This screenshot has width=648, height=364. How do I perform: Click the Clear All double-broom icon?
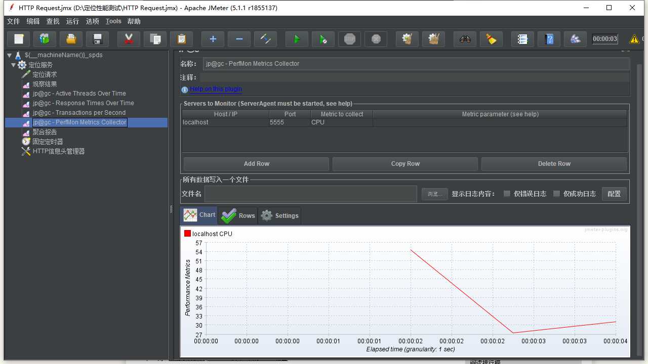coord(433,39)
